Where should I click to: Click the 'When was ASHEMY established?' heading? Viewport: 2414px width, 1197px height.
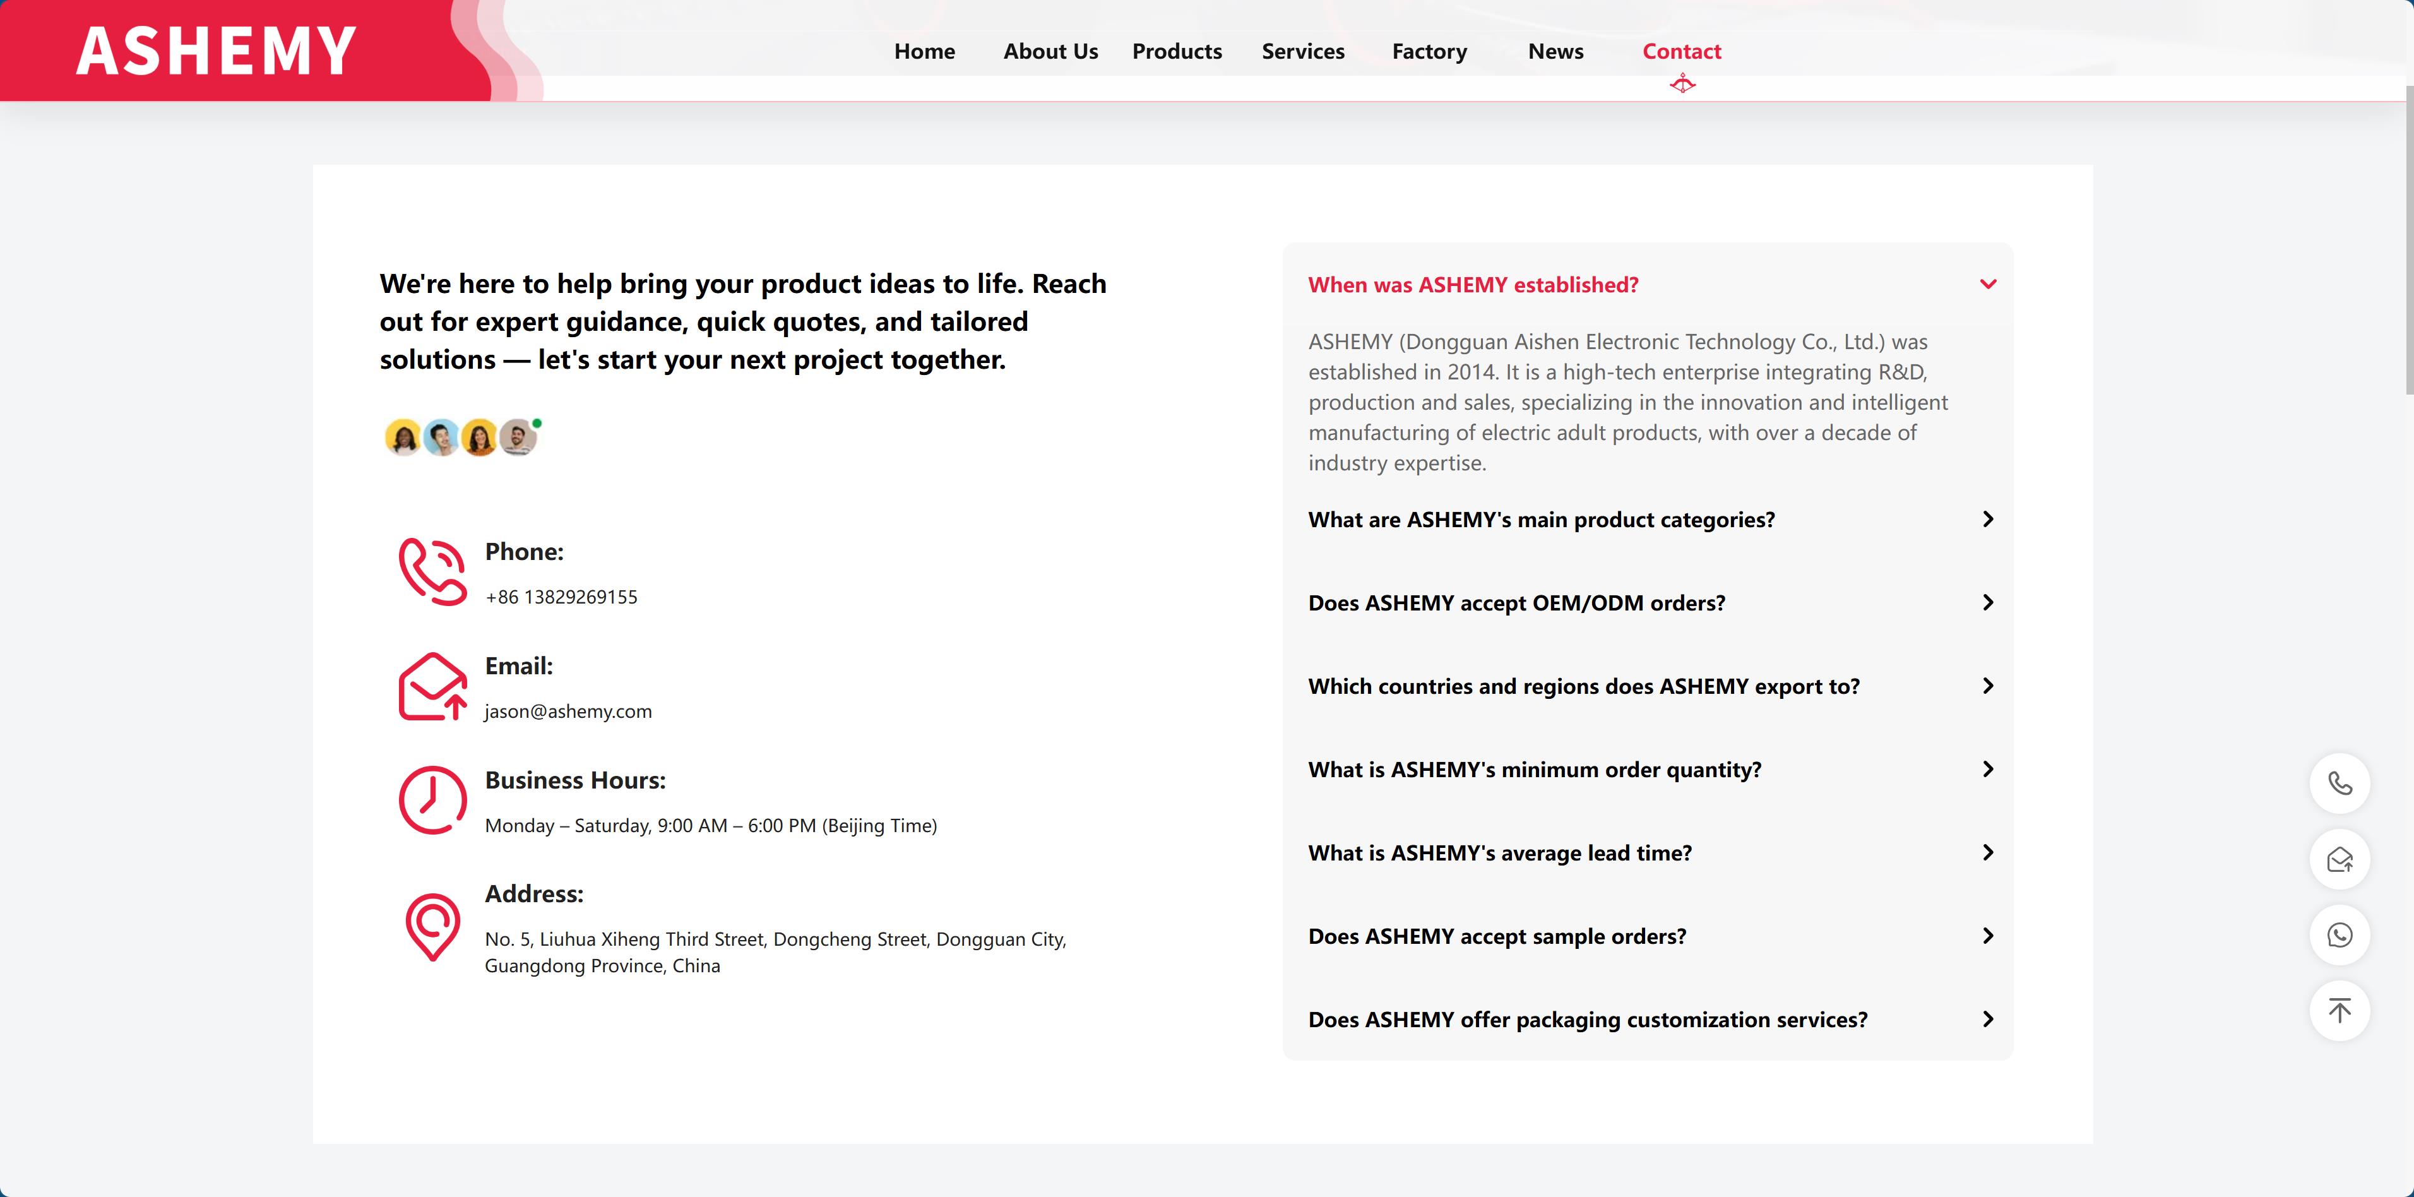pos(1473,285)
